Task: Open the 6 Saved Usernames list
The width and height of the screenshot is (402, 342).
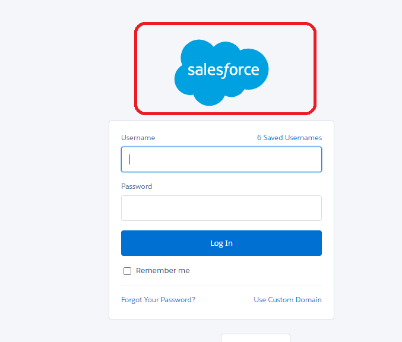Action: pyautogui.click(x=289, y=138)
